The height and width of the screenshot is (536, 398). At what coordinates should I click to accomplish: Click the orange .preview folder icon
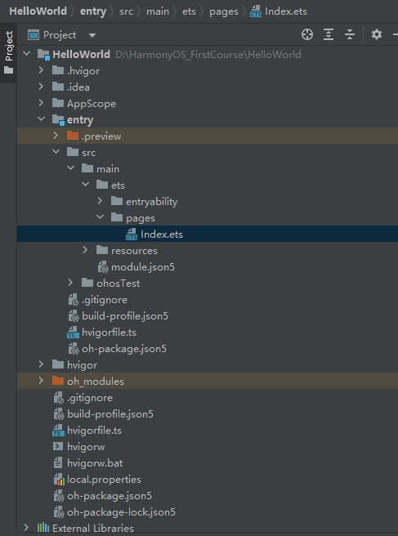[73, 136]
